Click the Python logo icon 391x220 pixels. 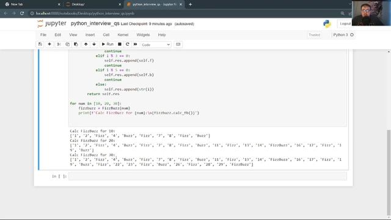(x=327, y=24)
